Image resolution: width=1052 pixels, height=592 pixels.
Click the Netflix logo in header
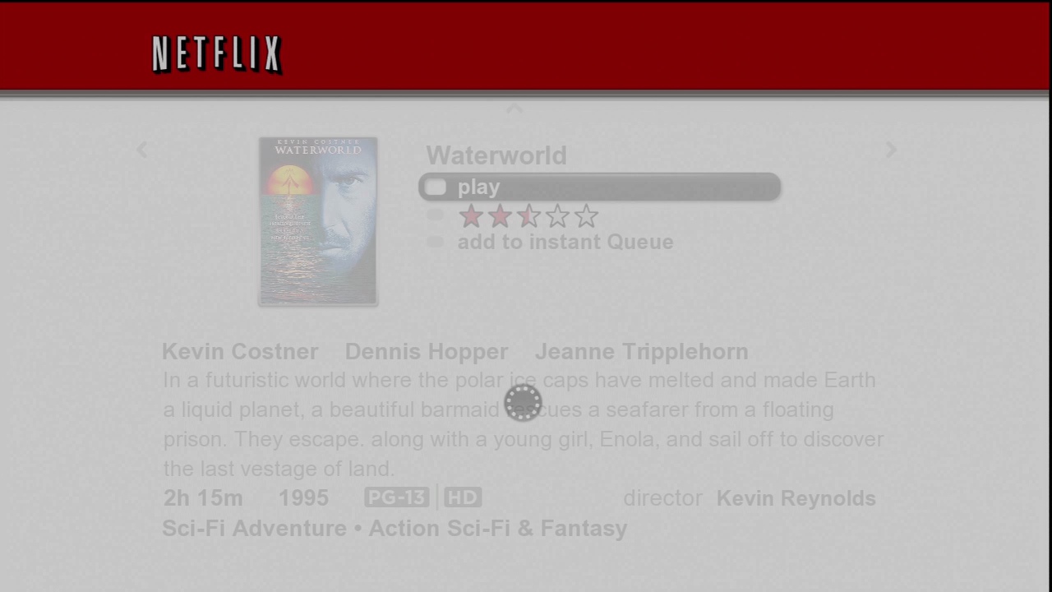(x=217, y=55)
